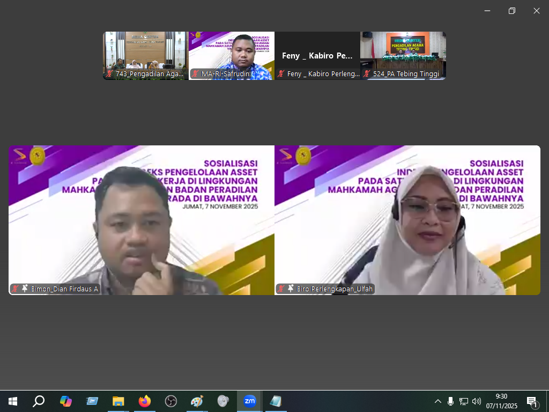The height and width of the screenshot is (412, 549).
Task: Select the 743_Pengadilan Agama participant thumbnail
Action: tap(145, 55)
